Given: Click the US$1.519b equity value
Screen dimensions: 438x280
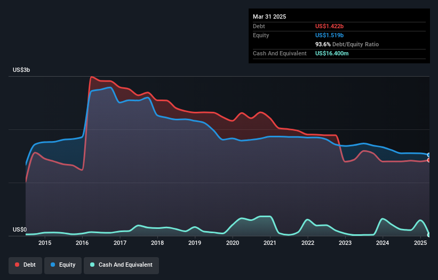Looking at the screenshot, I should [329, 35].
